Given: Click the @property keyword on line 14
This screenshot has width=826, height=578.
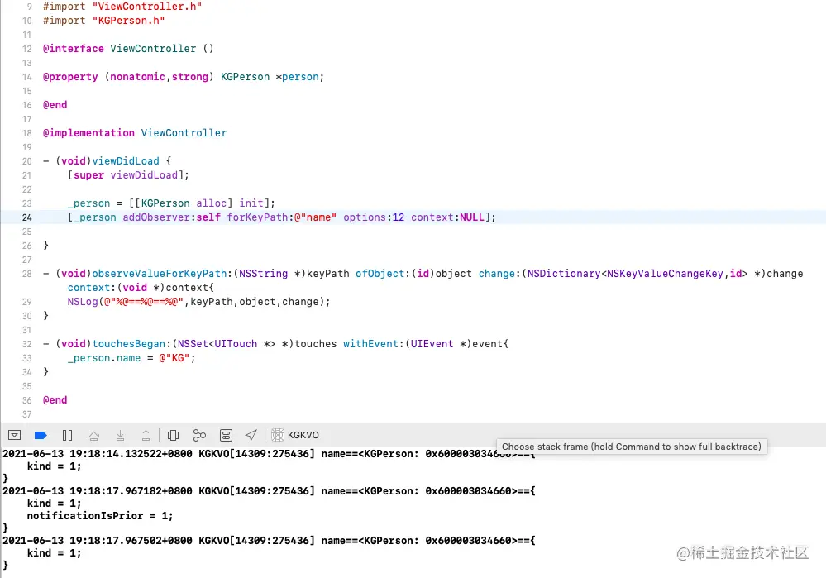Looking at the screenshot, I should pyautogui.click(x=70, y=77).
